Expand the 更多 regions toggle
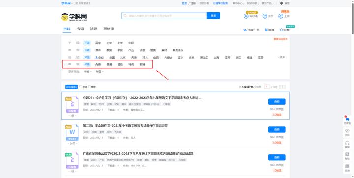Screen dimensions: 354x178 point(281,57)
